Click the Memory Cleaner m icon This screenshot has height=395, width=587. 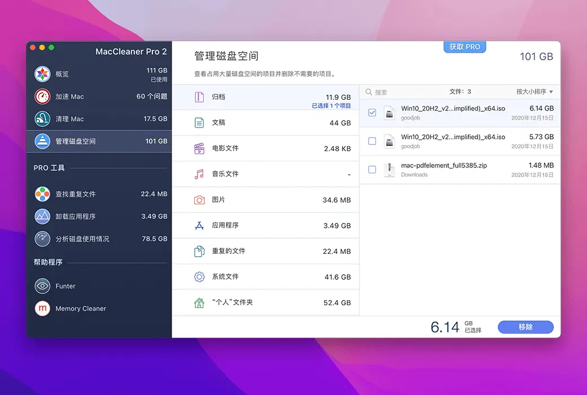(x=42, y=309)
